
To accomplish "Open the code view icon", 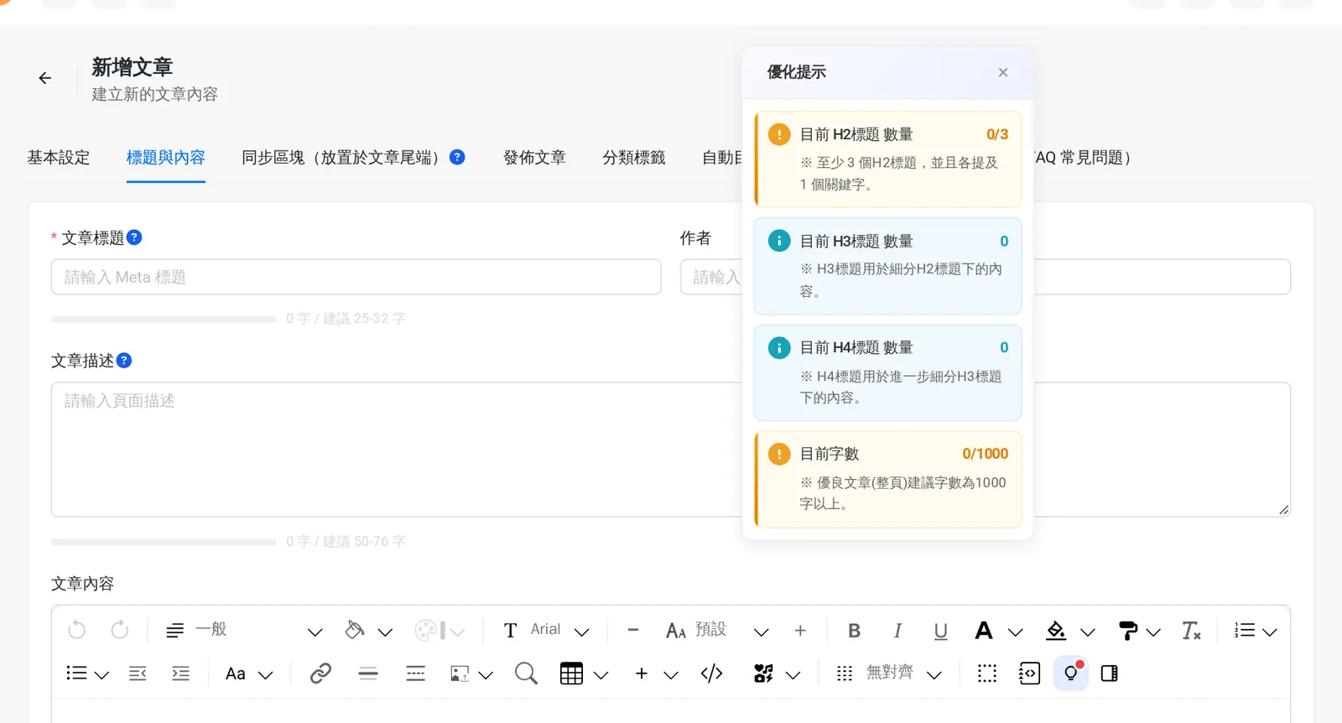I will click(712, 674).
